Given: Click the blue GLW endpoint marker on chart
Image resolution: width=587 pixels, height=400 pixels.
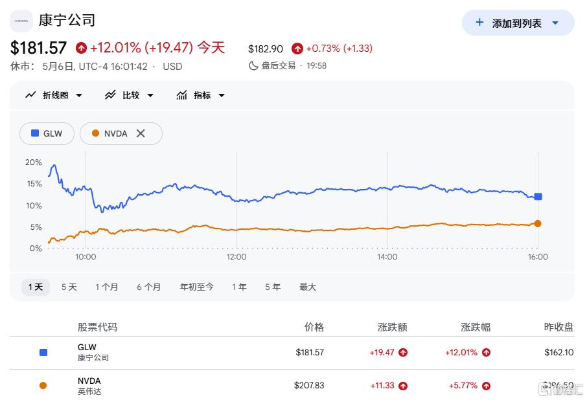Looking at the screenshot, I should [x=538, y=197].
